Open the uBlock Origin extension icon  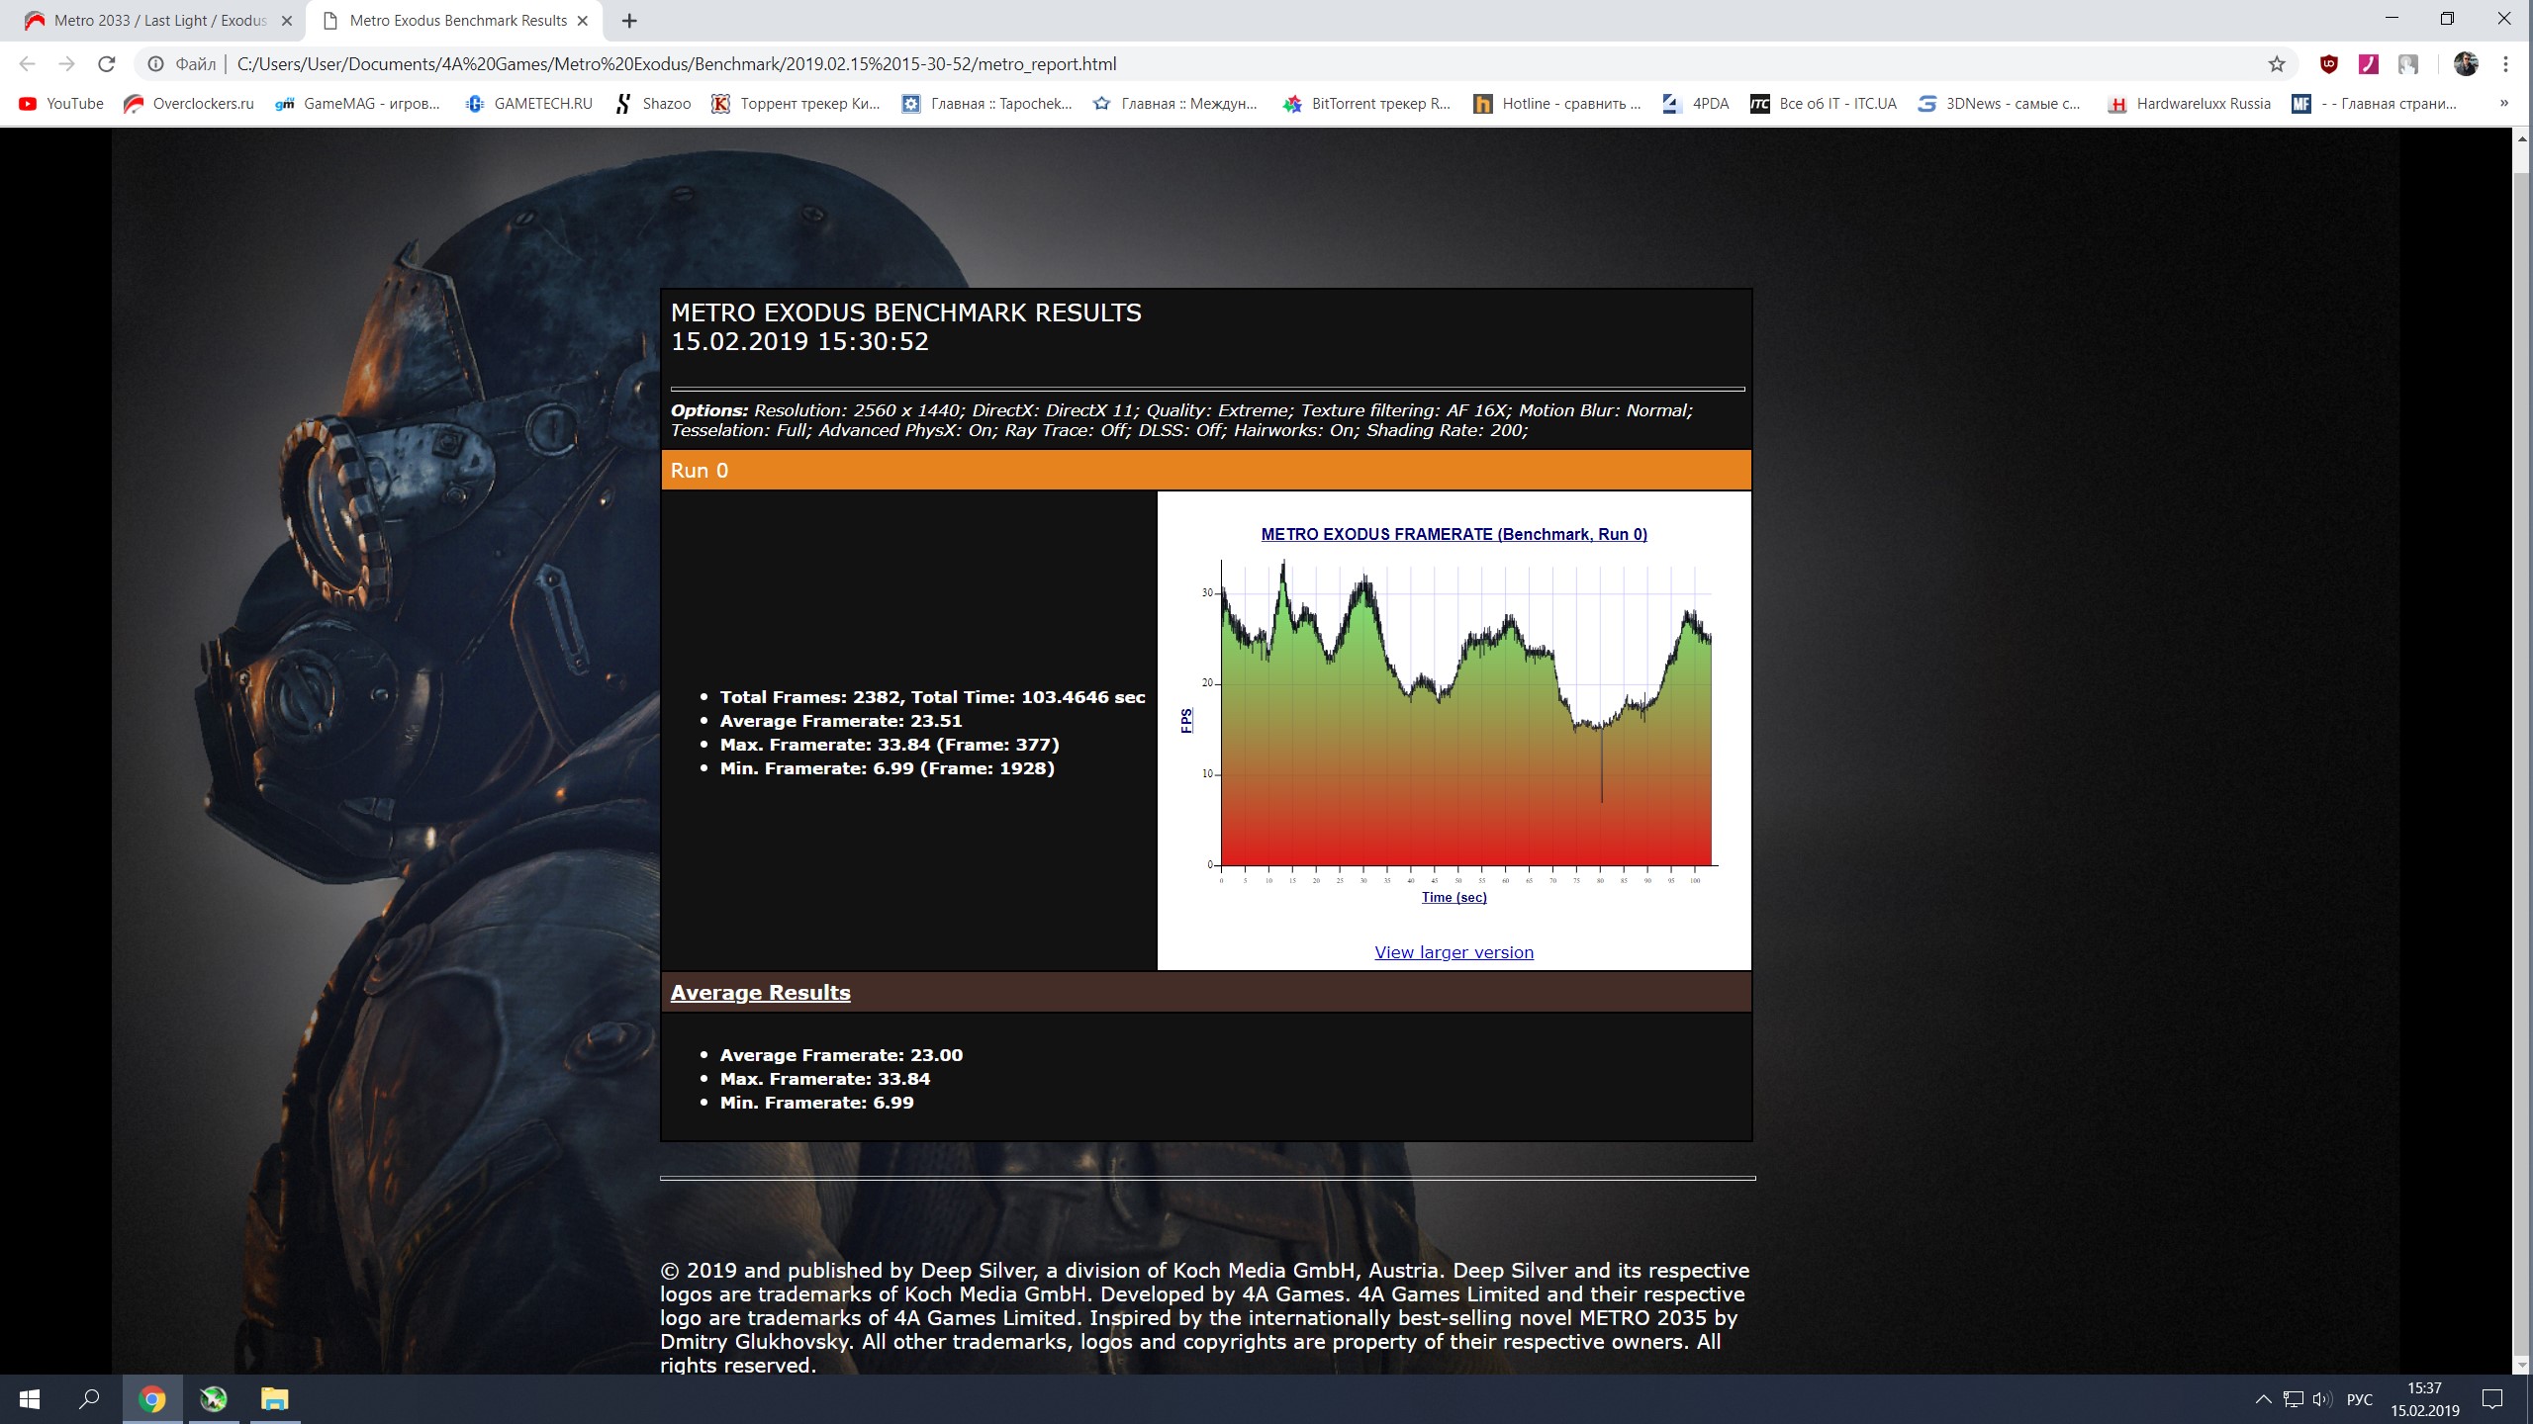pos(2329,64)
